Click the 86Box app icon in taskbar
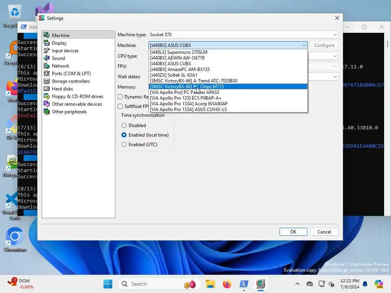 coord(260,284)
